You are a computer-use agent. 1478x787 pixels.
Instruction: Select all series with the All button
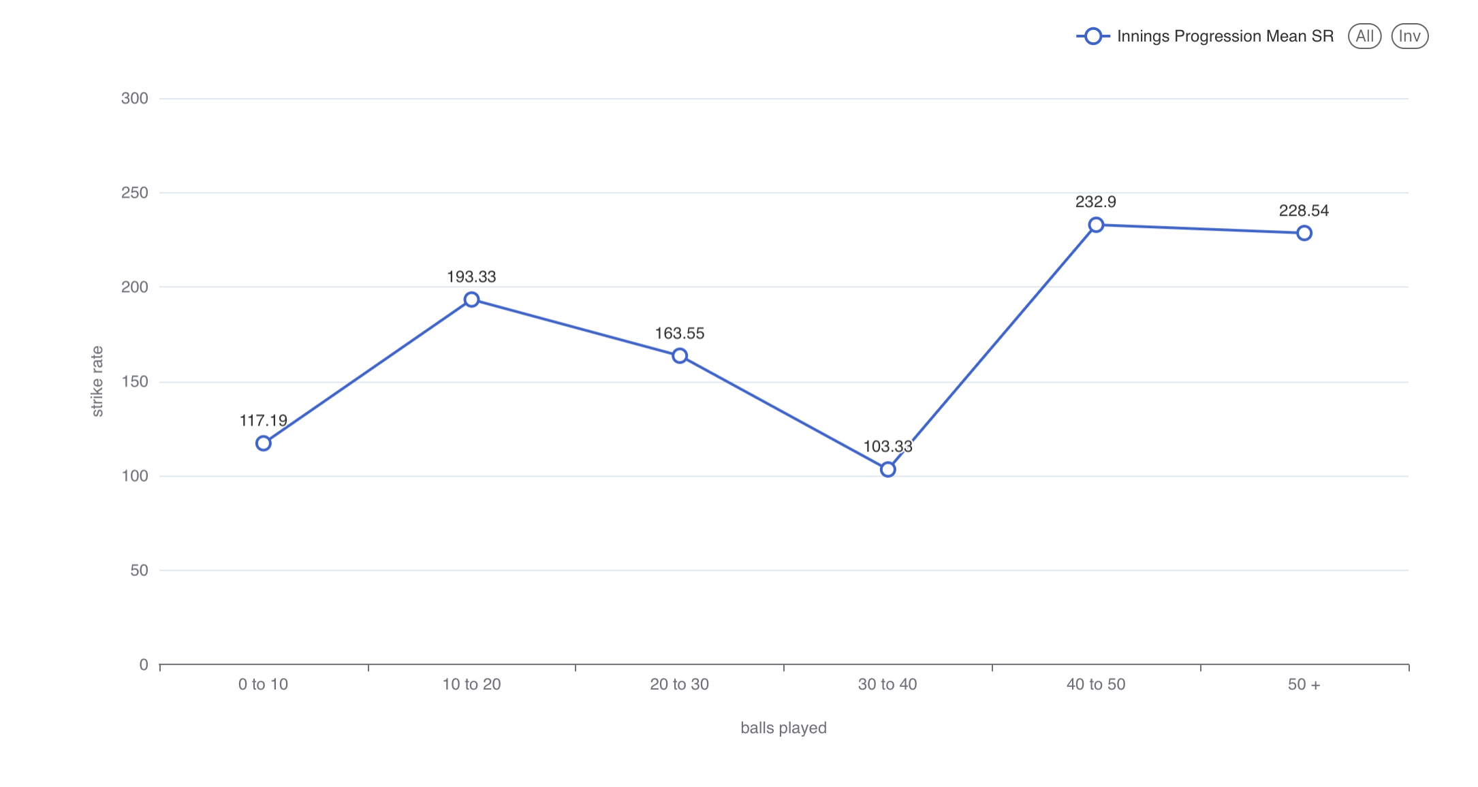coord(1364,36)
